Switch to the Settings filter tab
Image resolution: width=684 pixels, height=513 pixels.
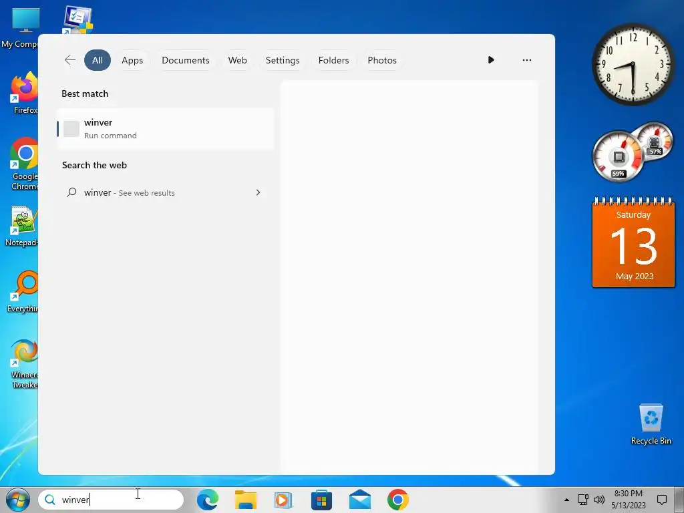(x=283, y=60)
